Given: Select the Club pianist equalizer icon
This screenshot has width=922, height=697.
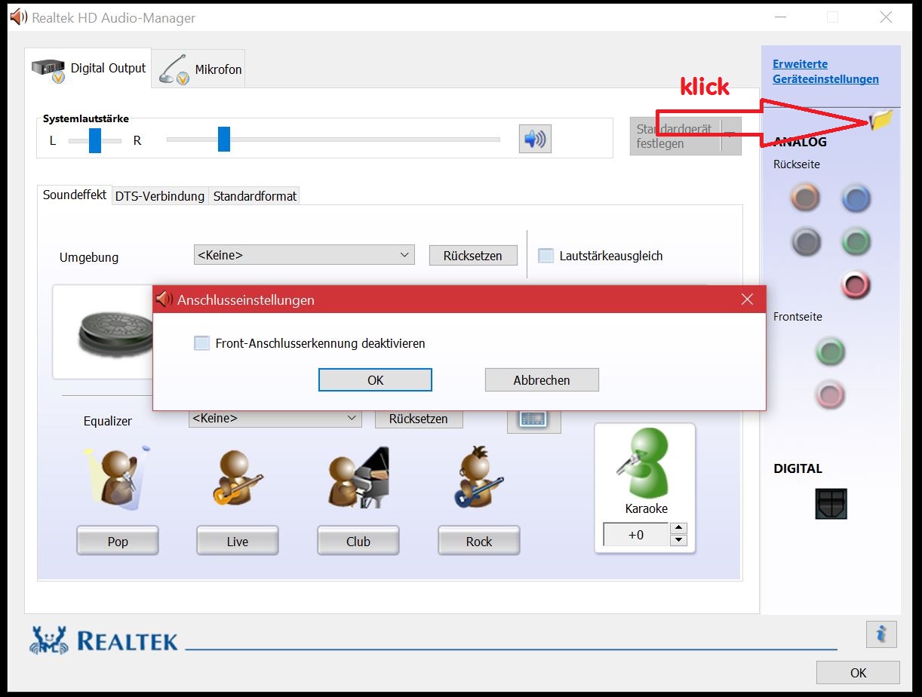Looking at the screenshot, I should coord(358,477).
